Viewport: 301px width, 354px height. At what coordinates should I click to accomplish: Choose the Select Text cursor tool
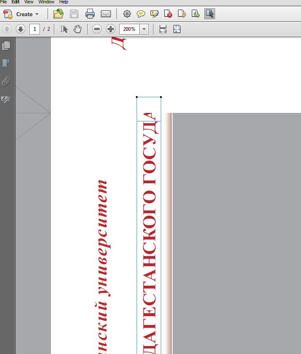click(64, 29)
